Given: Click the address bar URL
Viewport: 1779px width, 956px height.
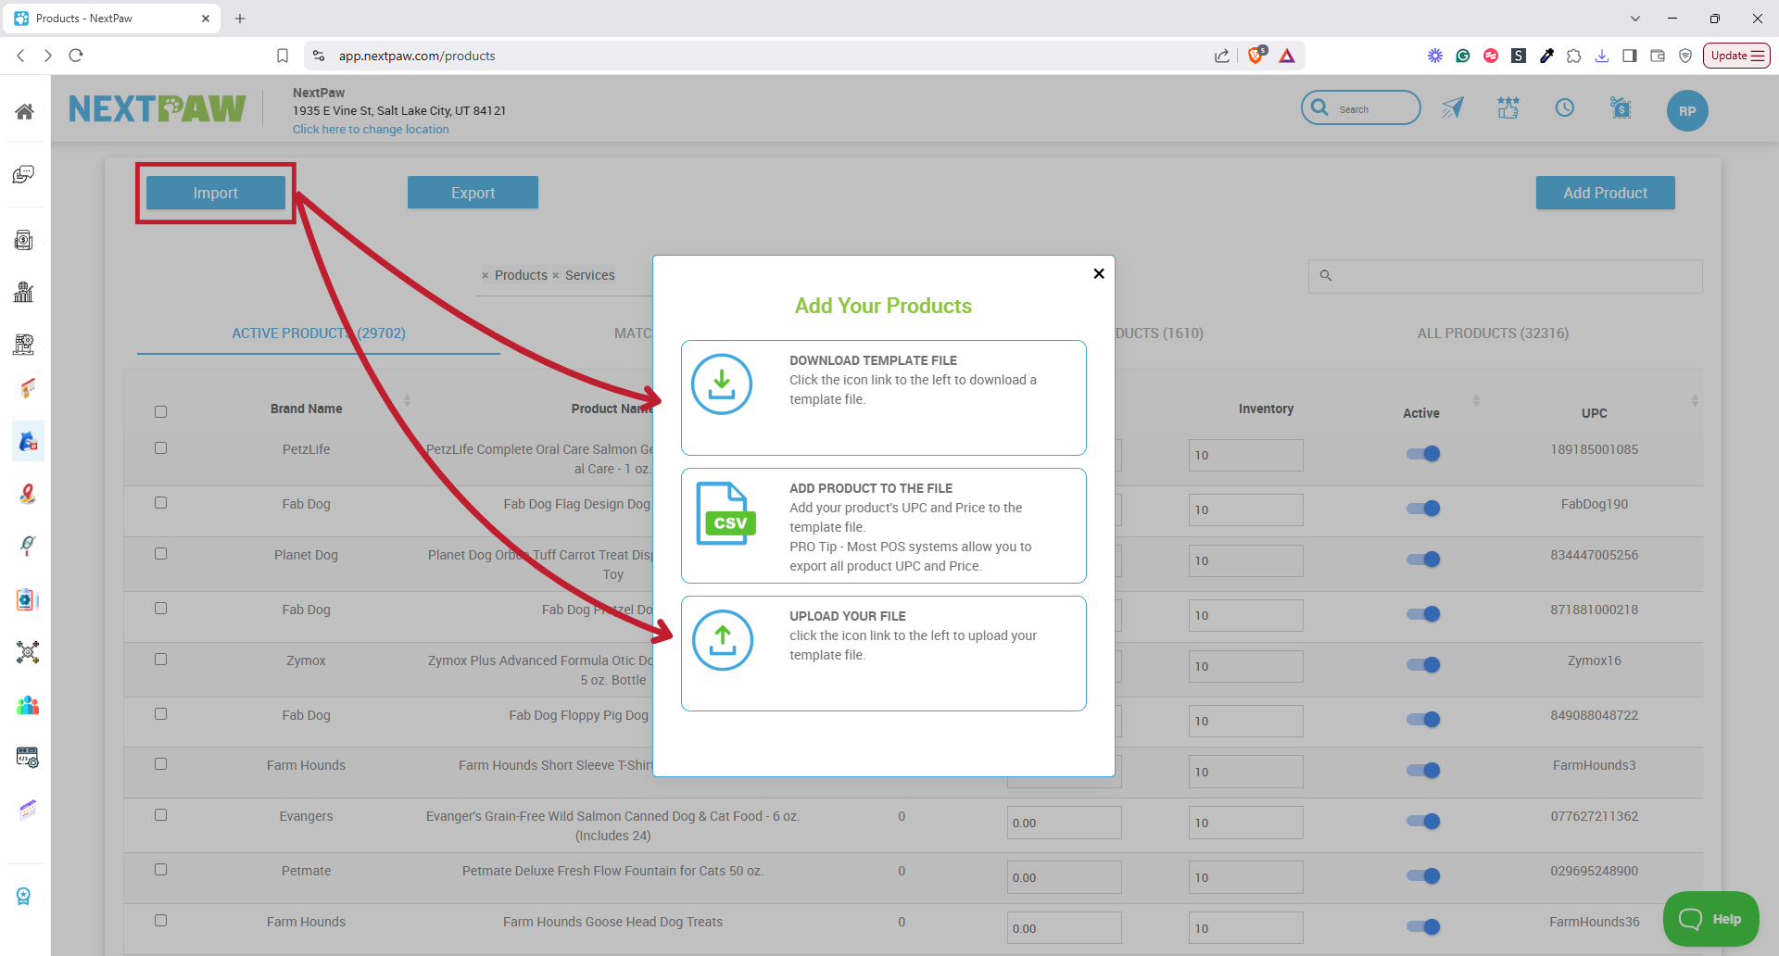Looking at the screenshot, I should click(417, 56).
